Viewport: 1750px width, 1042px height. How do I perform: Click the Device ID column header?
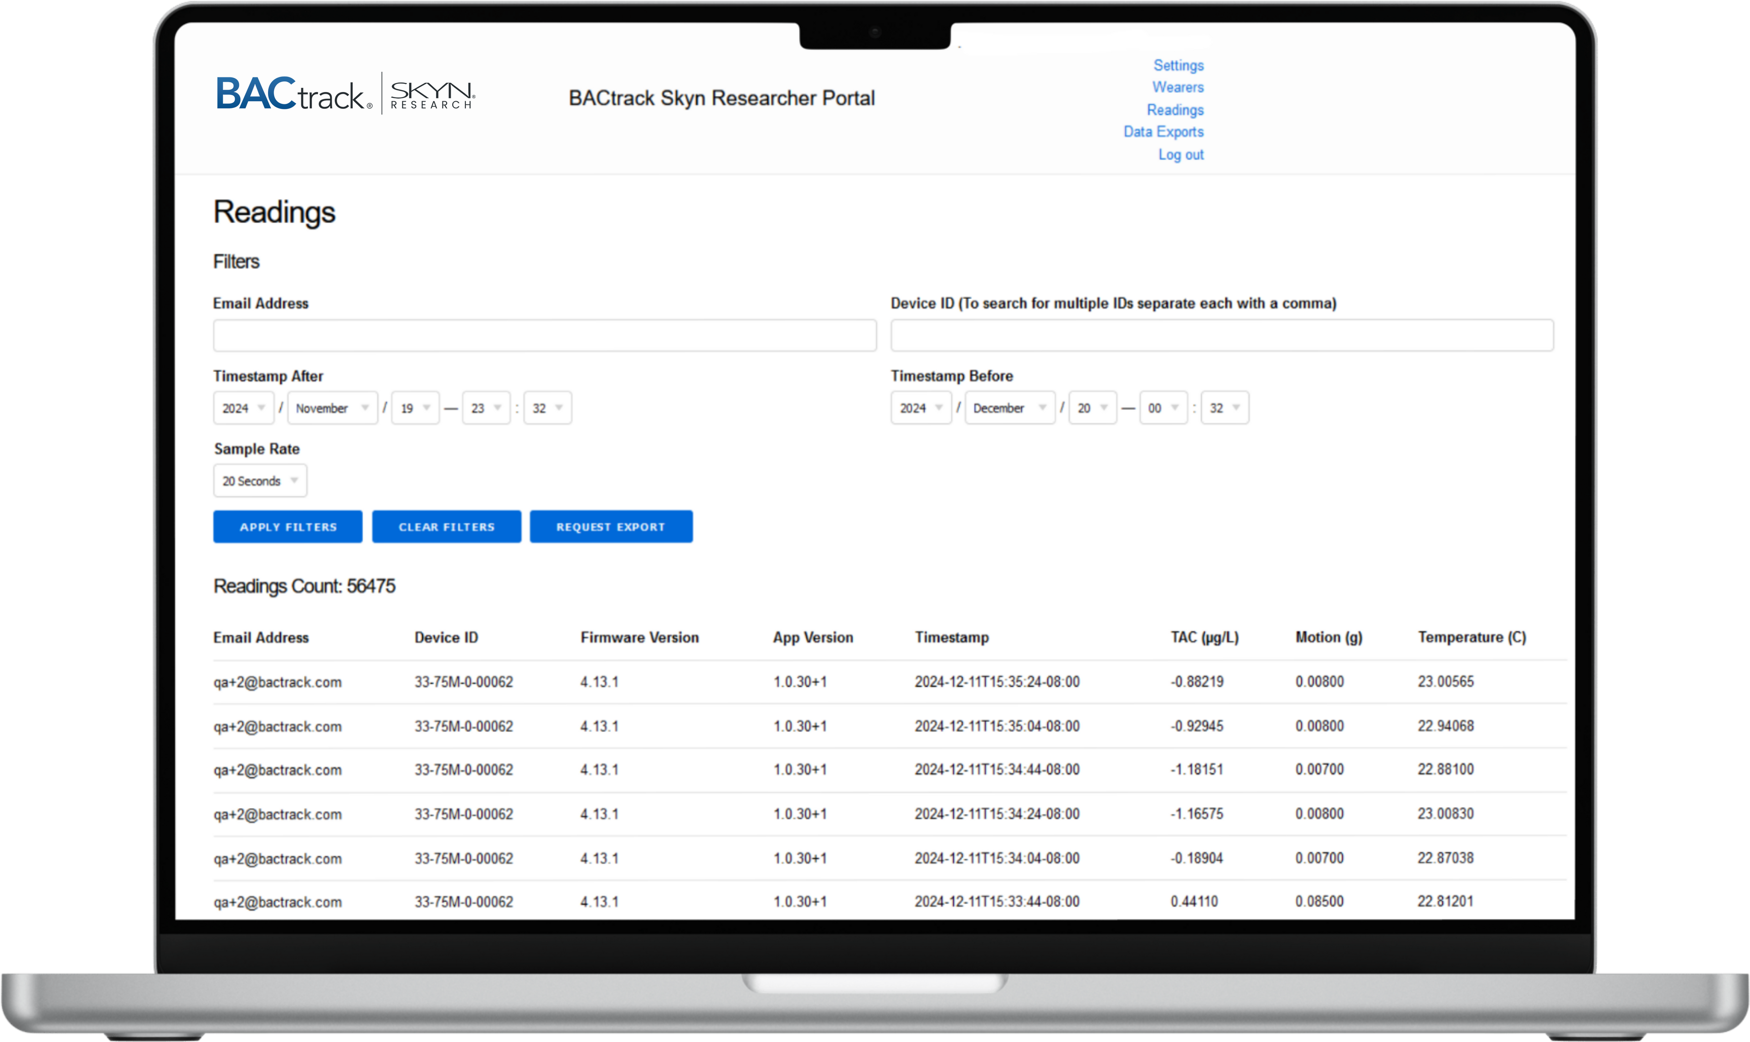(446, 638)
